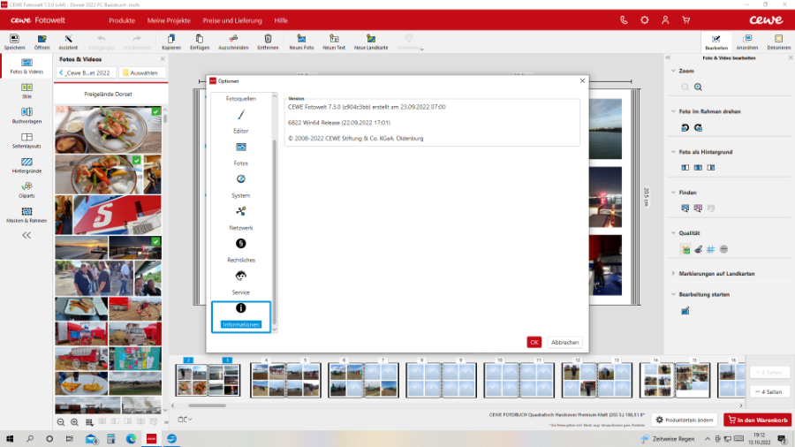The height and width of the screenshot is (447, 795).
Task: Collapse the Qualität section
Action: click(x=673, y=233)
